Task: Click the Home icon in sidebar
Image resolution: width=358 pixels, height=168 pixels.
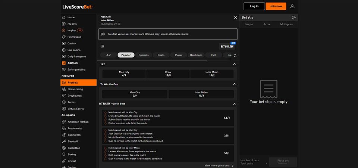Action: pos(64,18)
